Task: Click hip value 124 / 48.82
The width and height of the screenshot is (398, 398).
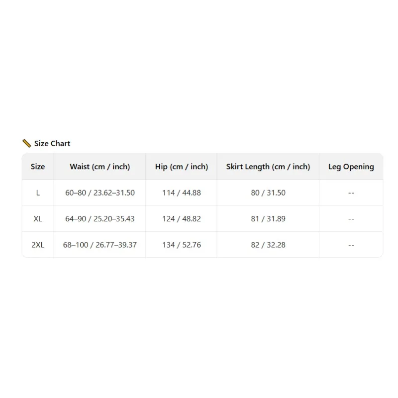Action: [x=182, y=219]
